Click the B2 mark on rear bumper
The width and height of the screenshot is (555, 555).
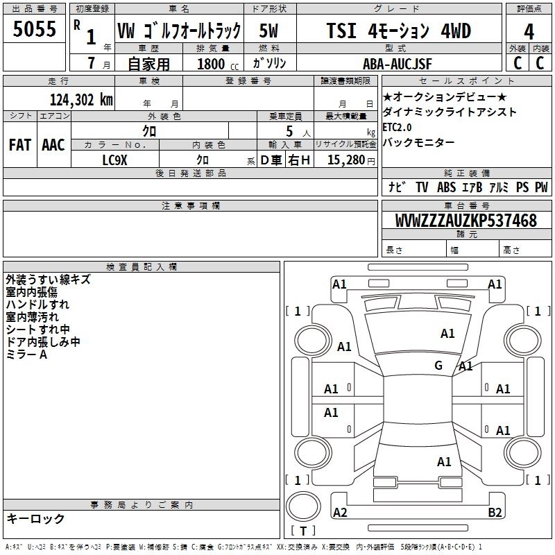point(495,513)
